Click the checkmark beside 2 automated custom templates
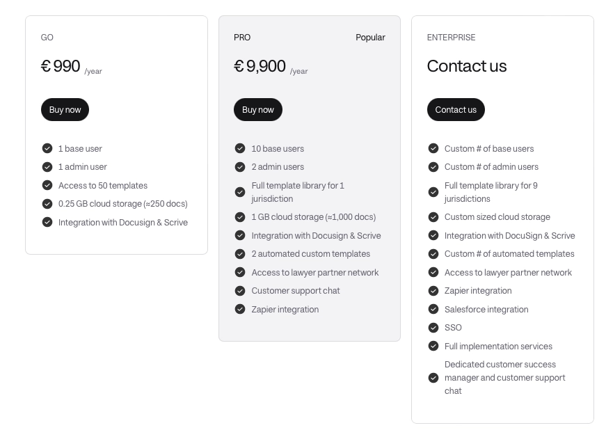The height and width of the screenshot is (437, 606). (x=240, y=254)
